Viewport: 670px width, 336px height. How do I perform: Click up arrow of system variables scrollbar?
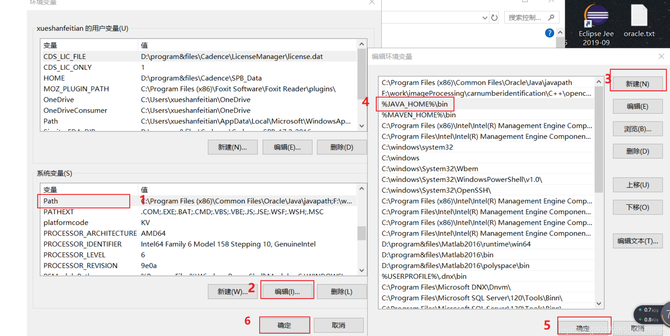pos(361,188)
